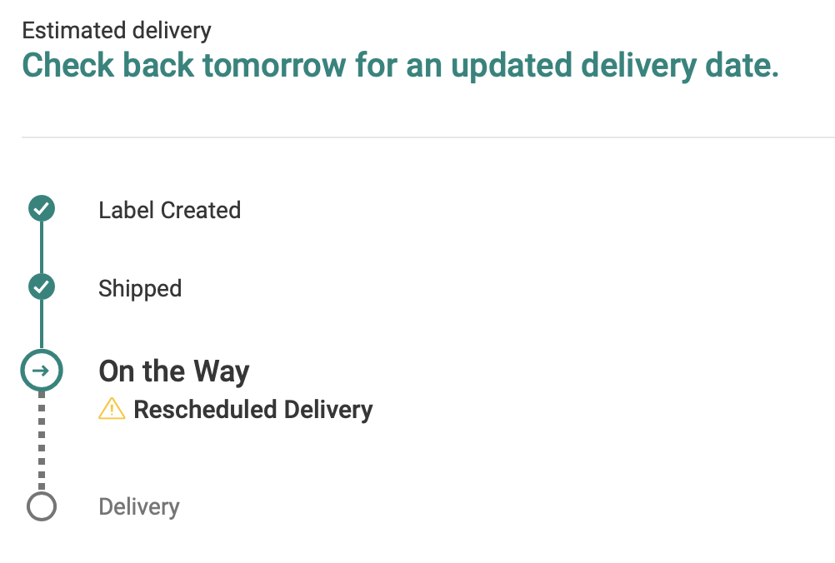The width and height of the screenshot is (835, 563).
Task: Select the "Label Created" step text
Action: coord(169,210)
